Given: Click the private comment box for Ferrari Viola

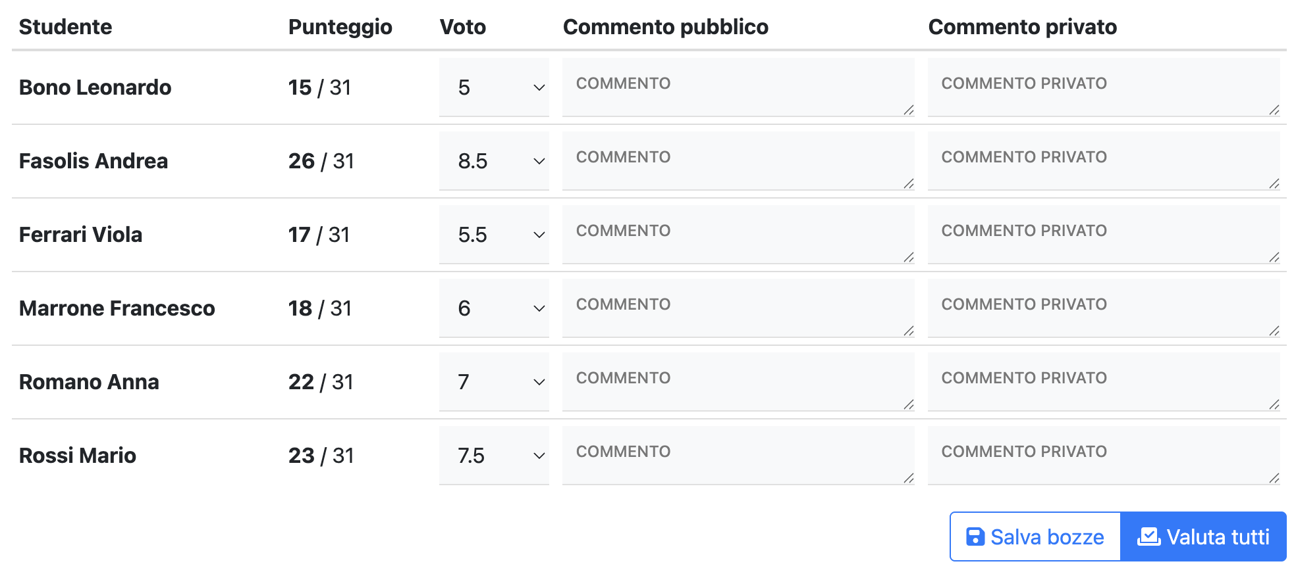Looking at the screenshot, I should click(x=1104, y=235).
